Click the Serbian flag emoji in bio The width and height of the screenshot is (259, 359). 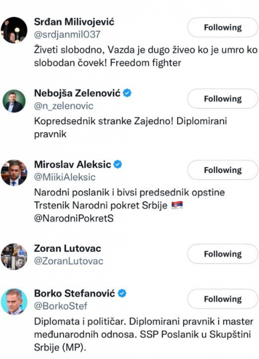coord(177,206)
